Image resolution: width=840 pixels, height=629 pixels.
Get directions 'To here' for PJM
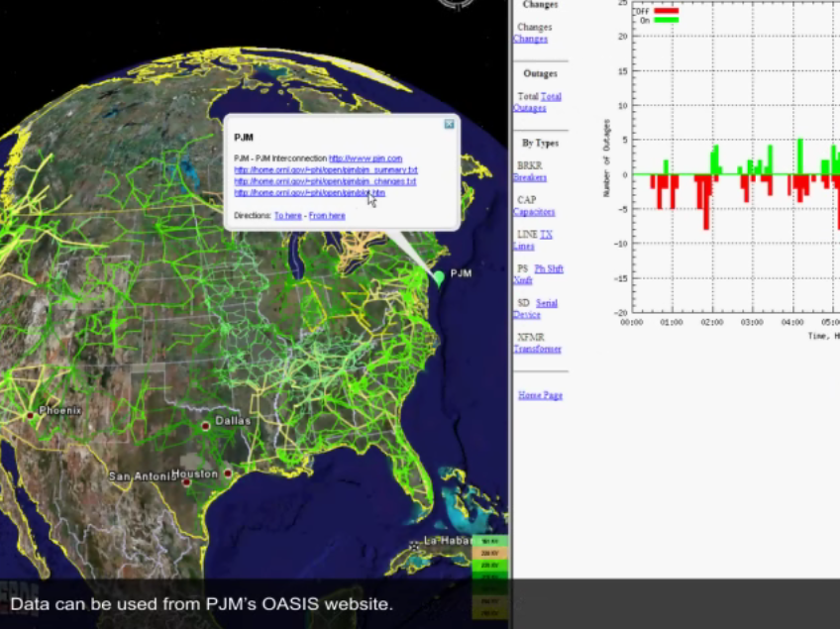288,215
